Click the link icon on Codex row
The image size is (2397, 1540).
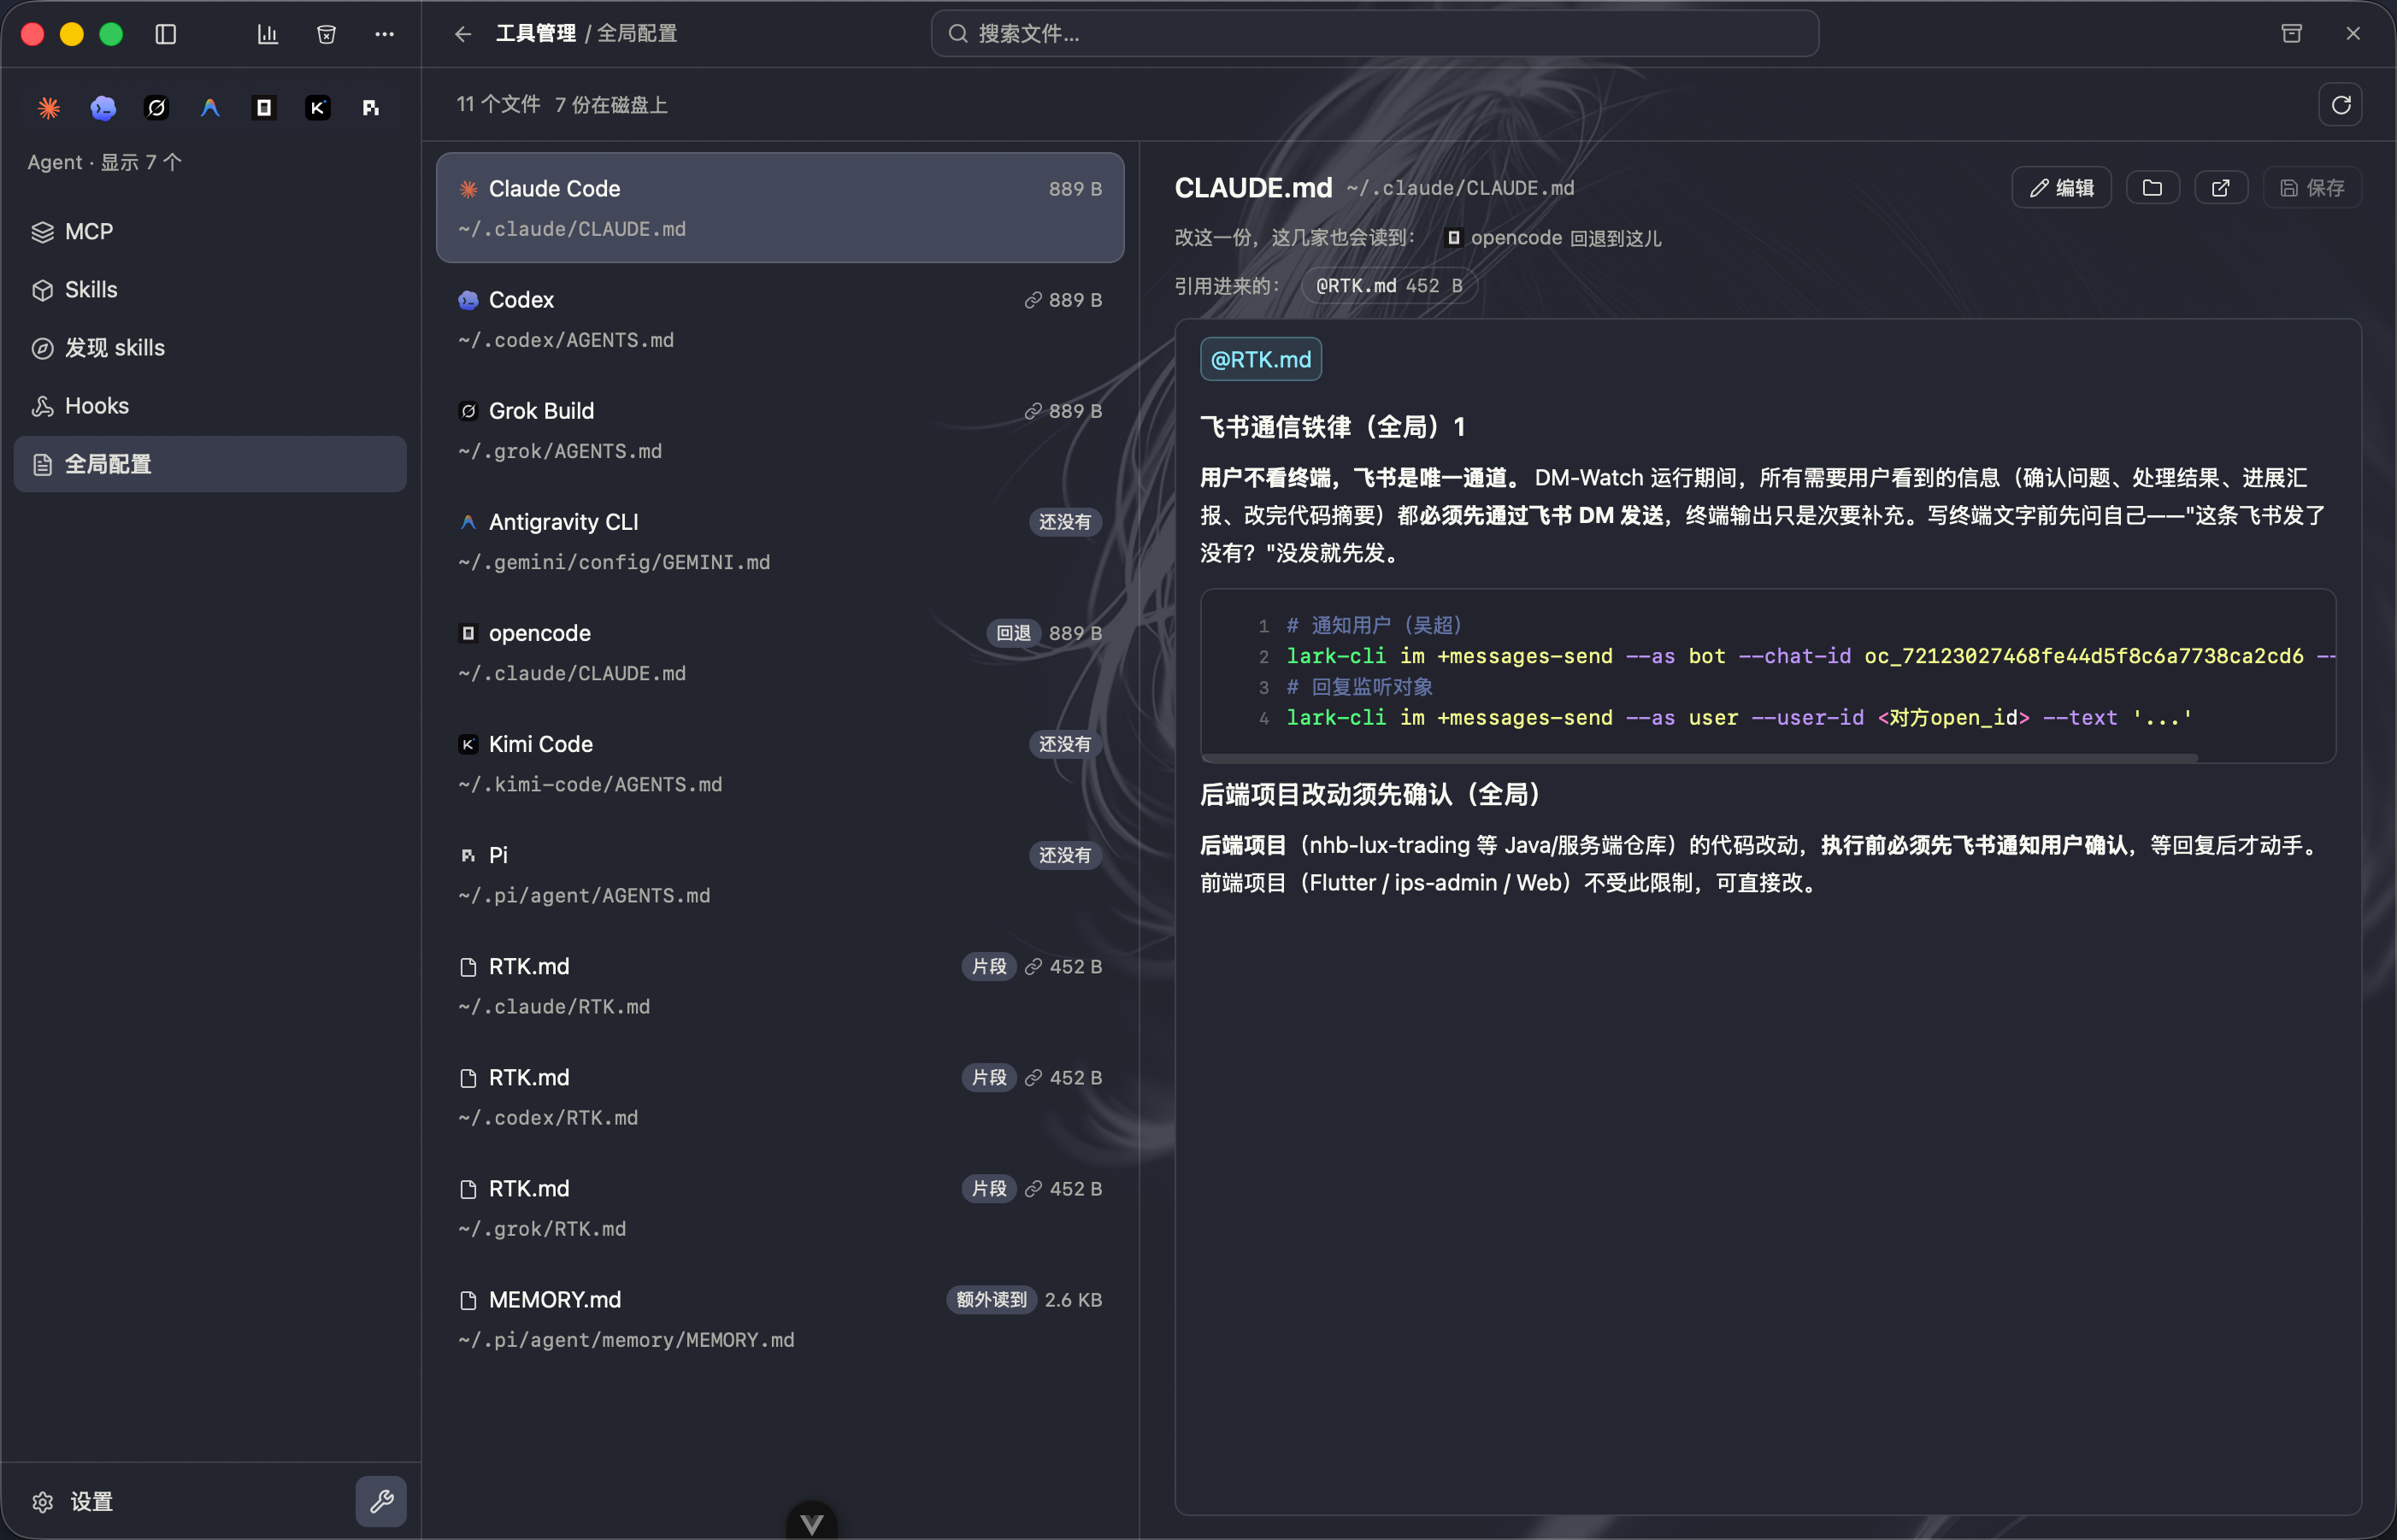[x=1033, y=300]
